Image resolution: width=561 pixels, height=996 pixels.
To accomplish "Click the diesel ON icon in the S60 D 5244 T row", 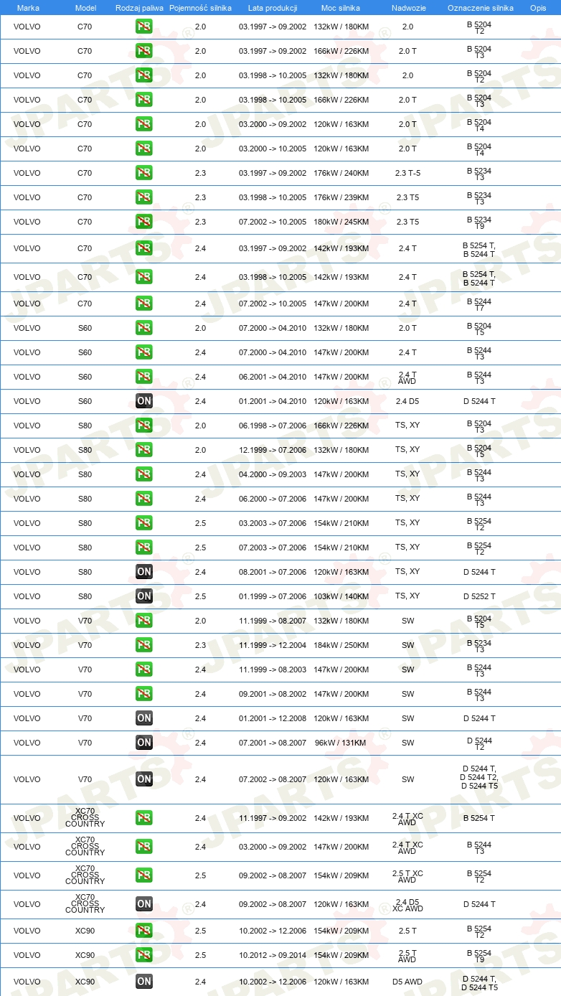I will [144, 401].
